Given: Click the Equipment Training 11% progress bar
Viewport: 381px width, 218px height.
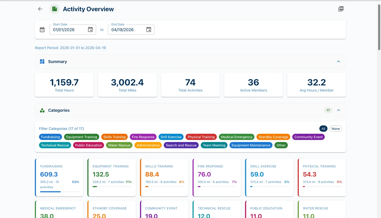Looking at the screenshot, I should point(112,186).
